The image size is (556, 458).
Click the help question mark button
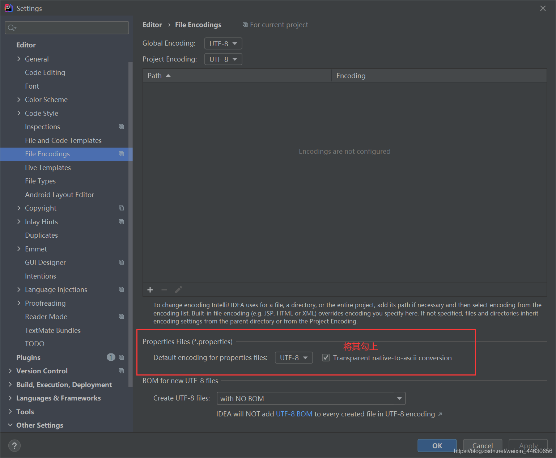[14, 446]
